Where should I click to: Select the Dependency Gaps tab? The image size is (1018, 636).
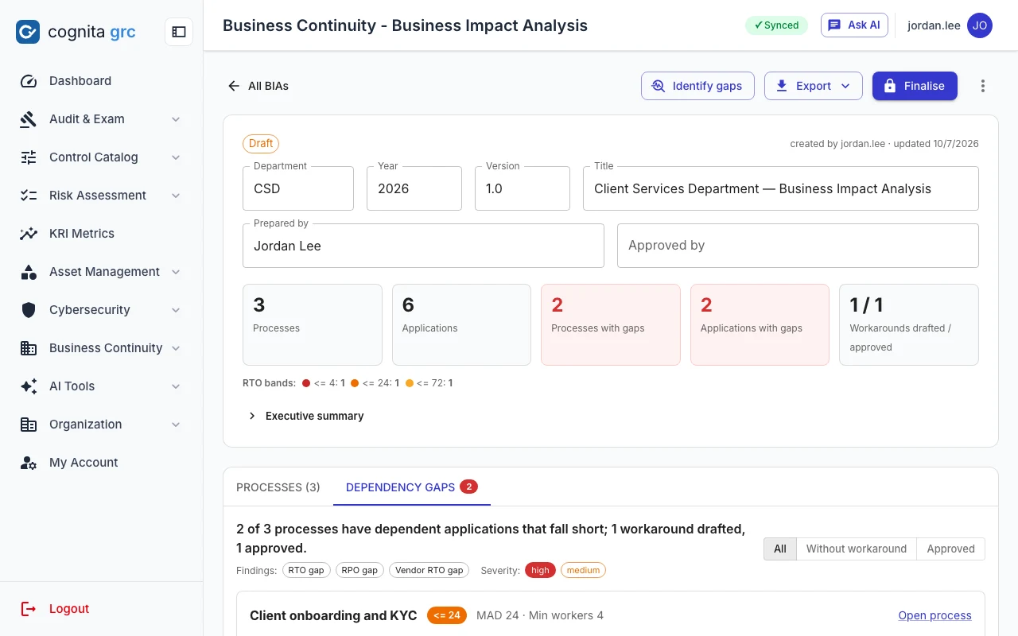[412, 487]
